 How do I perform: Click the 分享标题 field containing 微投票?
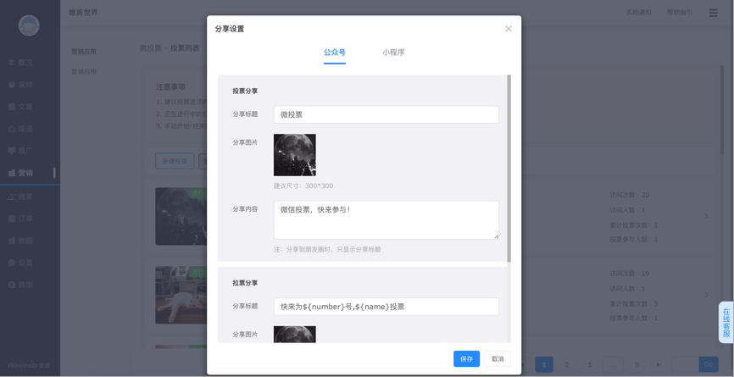point(386,114)
